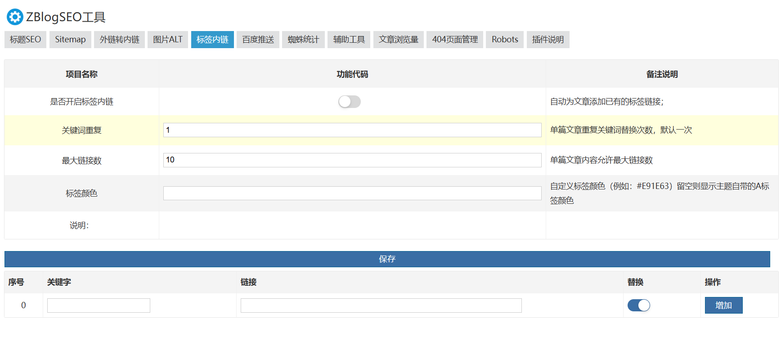The image size is (781, 337).
Task: Open the Sitemap tab
Action: pyautogui.click(x=70, y=40)
